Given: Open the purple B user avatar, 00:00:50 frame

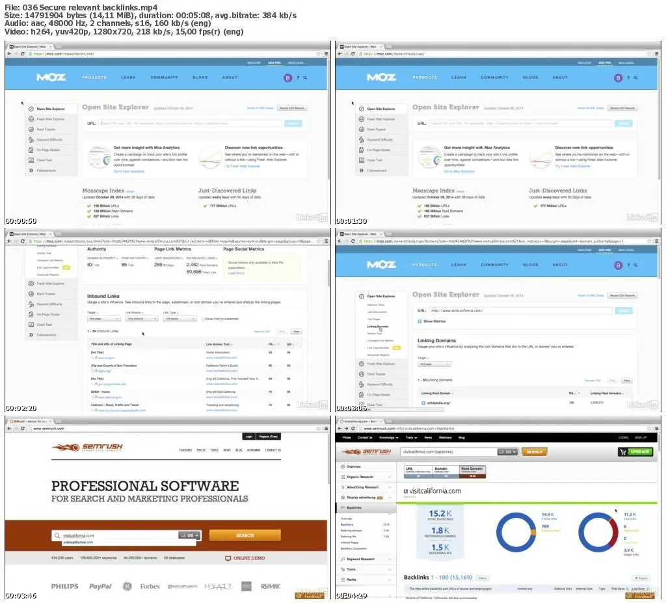Looking at the screenshot, I should coord(288,78).
